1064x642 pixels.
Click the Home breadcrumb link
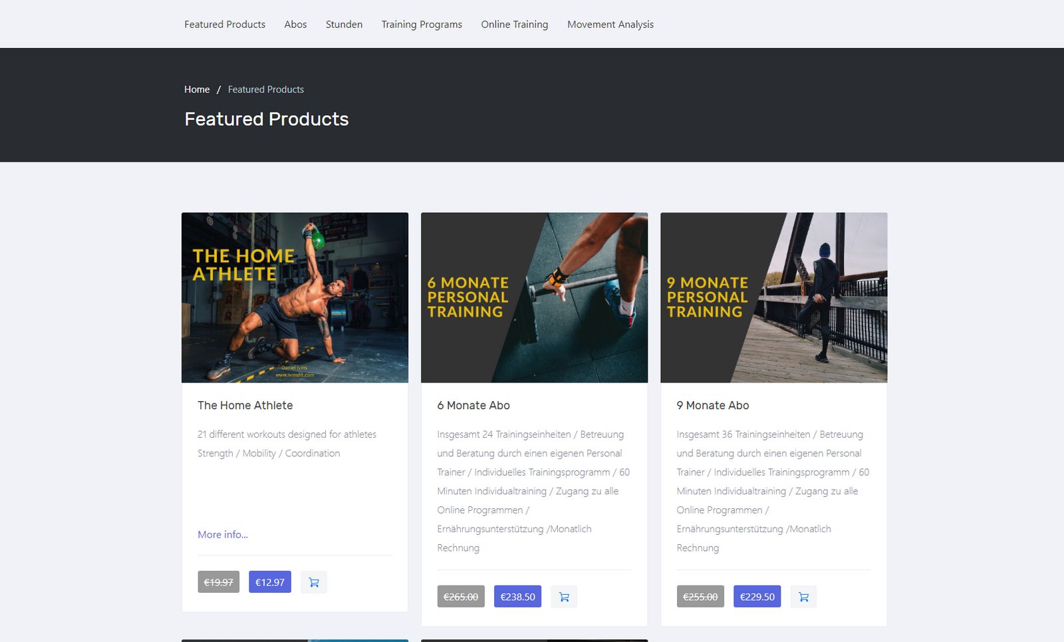coord(197,90)
